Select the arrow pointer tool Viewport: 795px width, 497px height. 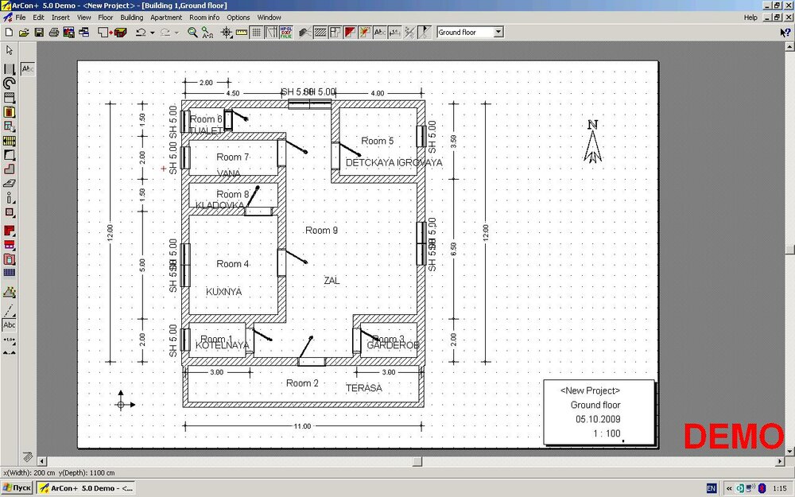pyautogui.click(x=9, y=49)
